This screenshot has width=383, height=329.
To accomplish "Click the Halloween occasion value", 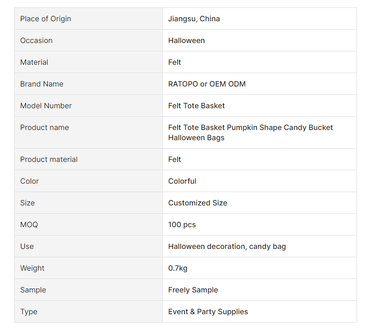I will pos(186,41).
